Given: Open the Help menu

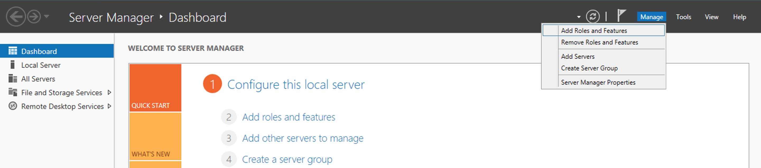Looking at the screenshot, I should click(x=739, y=17).
